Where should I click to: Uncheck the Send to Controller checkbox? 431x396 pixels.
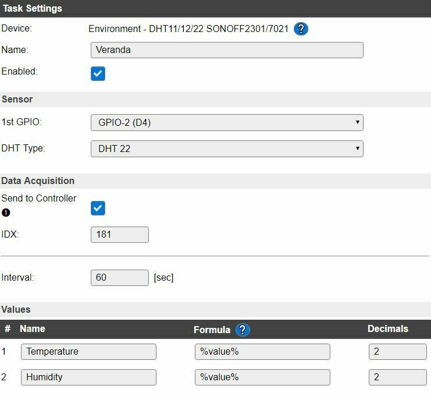(98, 208)
